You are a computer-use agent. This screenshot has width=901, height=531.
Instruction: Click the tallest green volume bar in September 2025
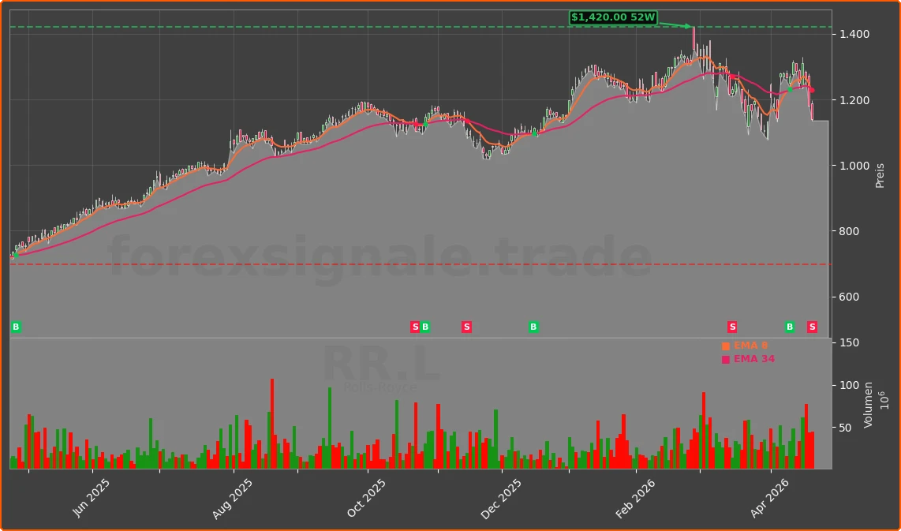coord(330,428)
